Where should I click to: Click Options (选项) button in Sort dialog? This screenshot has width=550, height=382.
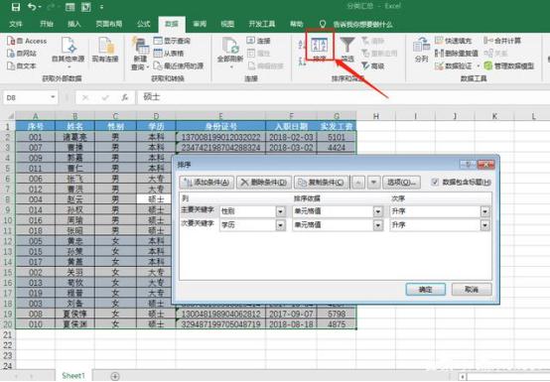402,183
